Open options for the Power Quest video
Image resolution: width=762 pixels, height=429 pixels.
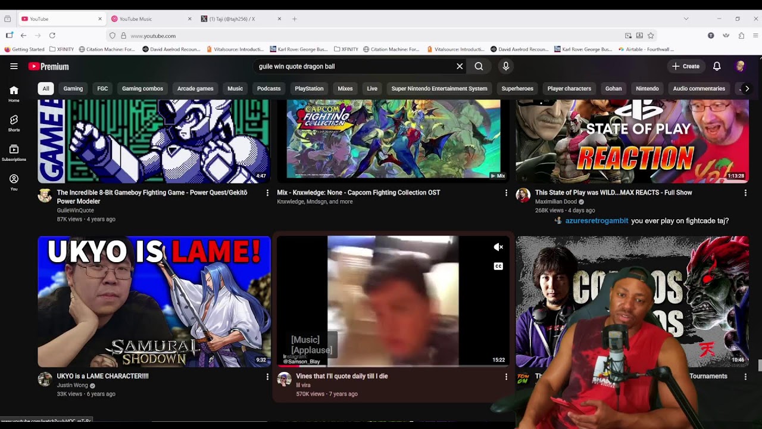click(x=267, y=192)
